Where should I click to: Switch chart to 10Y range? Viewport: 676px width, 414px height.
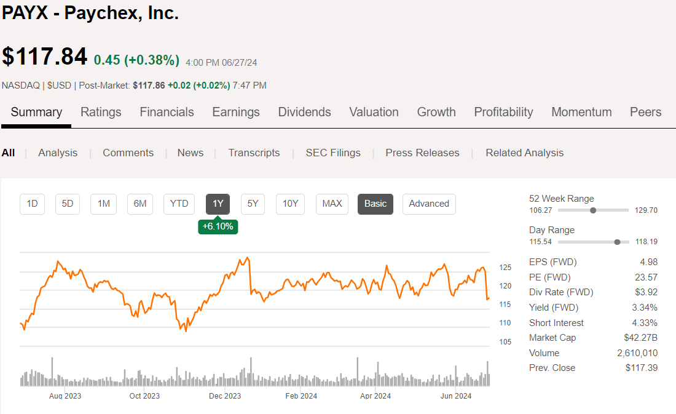coord(290,204)
